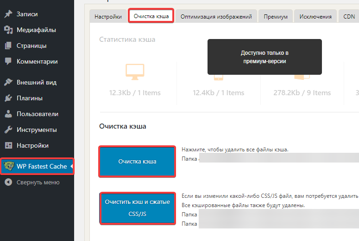This screenshot has height=241, width=359.
Task: Click the Доступно только в премиум-версии tooltip
Action: click(265, 57)
